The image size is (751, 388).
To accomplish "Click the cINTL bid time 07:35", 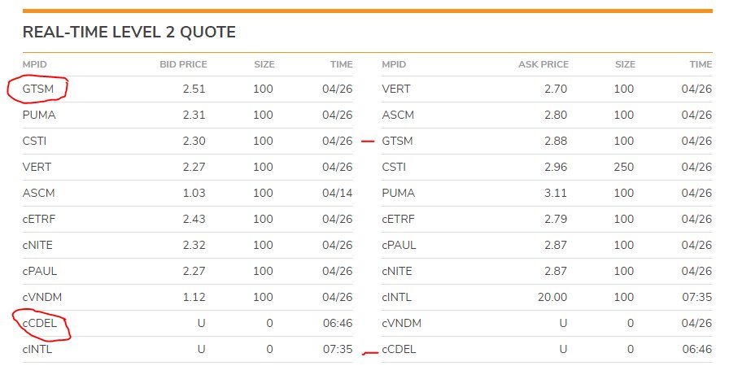I will point(338,349).
